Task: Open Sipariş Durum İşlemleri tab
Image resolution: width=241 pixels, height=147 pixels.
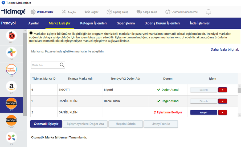Action: tap(162, 23)
